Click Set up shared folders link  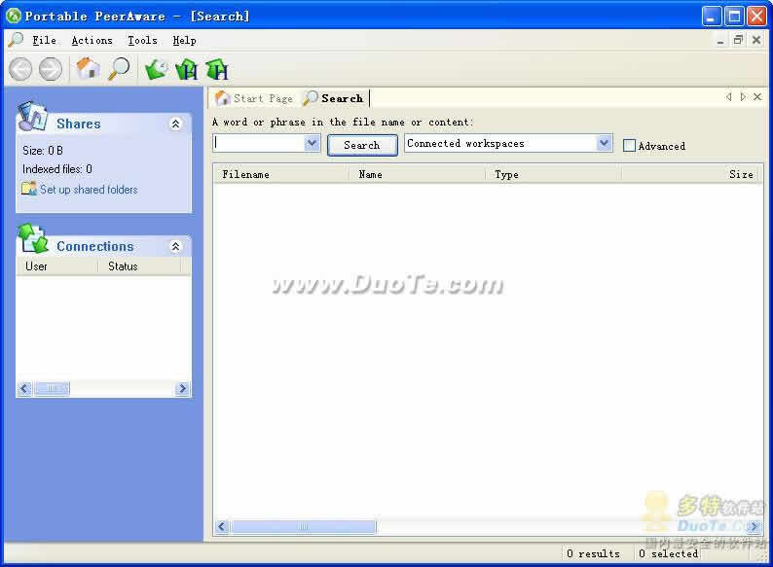point(89,190)
